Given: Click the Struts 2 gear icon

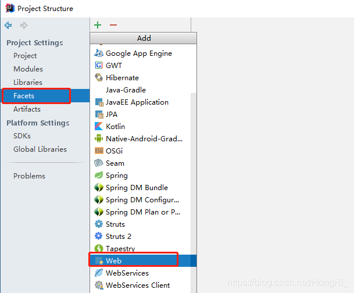Looking at the screenshot, I should point(99,236).
